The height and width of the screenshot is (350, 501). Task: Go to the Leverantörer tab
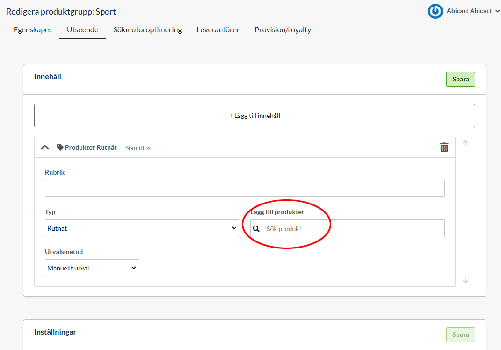pyautogui.click(x=218, y=30)
